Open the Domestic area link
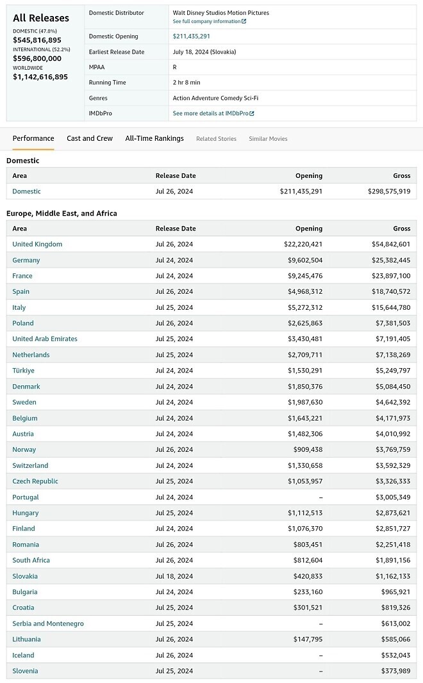 point(26,191)
